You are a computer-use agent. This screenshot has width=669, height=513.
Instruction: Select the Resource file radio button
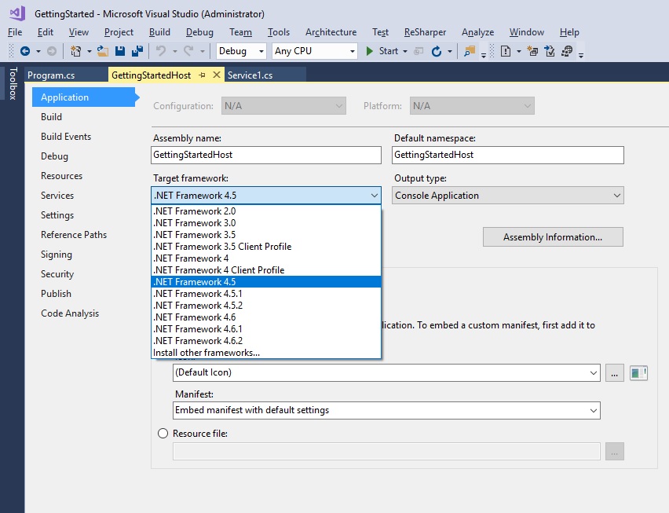coord(163,433)
